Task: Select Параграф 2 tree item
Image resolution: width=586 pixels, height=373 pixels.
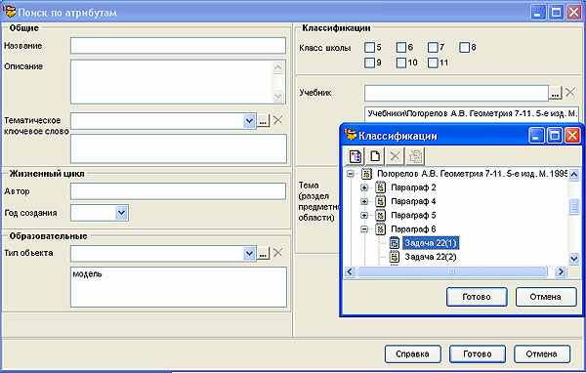Action: pos(413,187)
